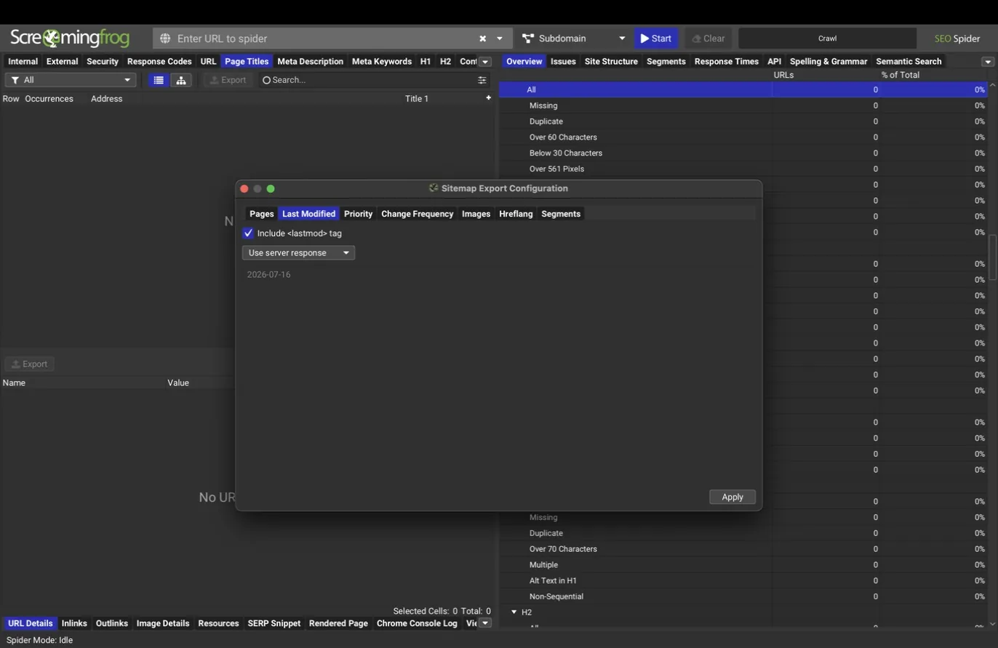Switch to Priority tab in sitemap dialog
The height and width of the screenshot is (648, 998).
(x=358, y=214)
